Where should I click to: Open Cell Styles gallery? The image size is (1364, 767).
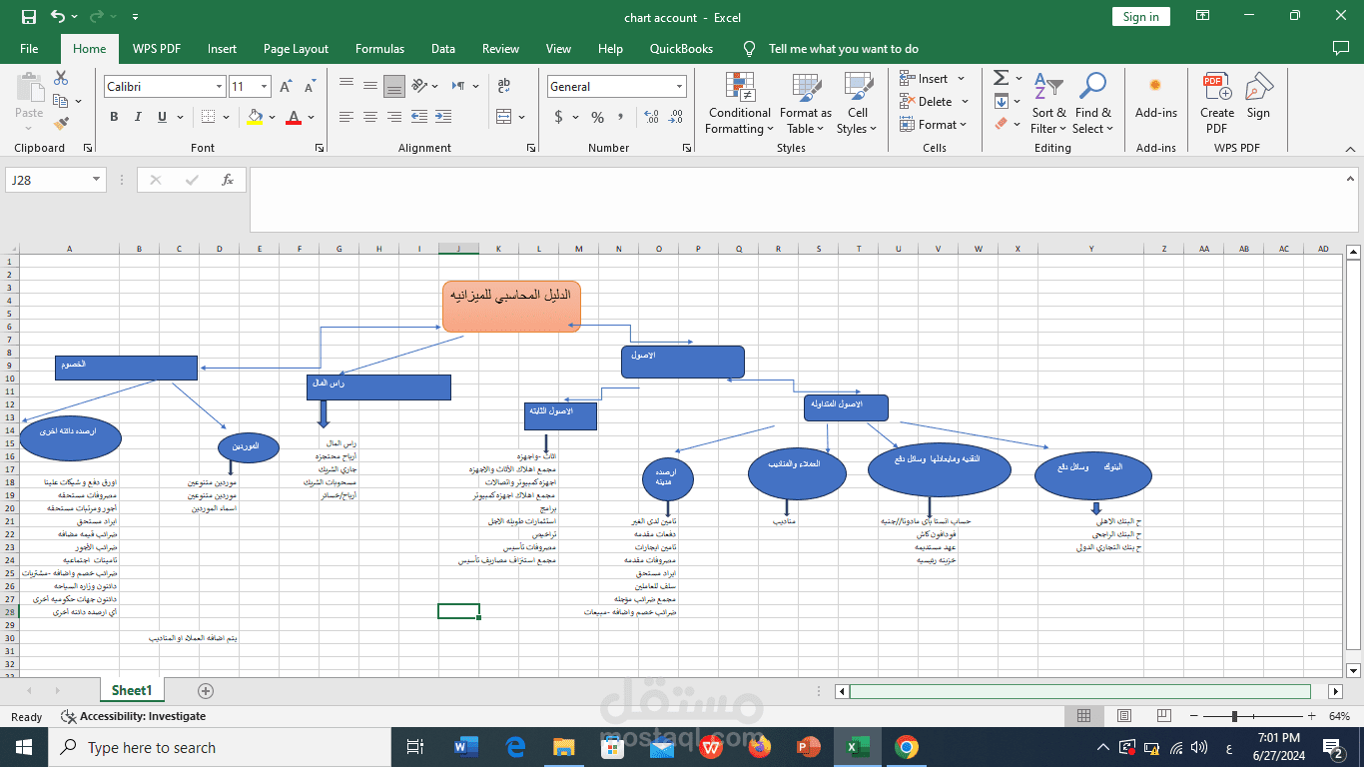(857, 103)
